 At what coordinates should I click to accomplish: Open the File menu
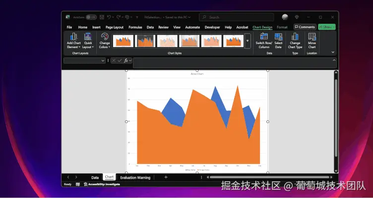click(x=69, y=27)
